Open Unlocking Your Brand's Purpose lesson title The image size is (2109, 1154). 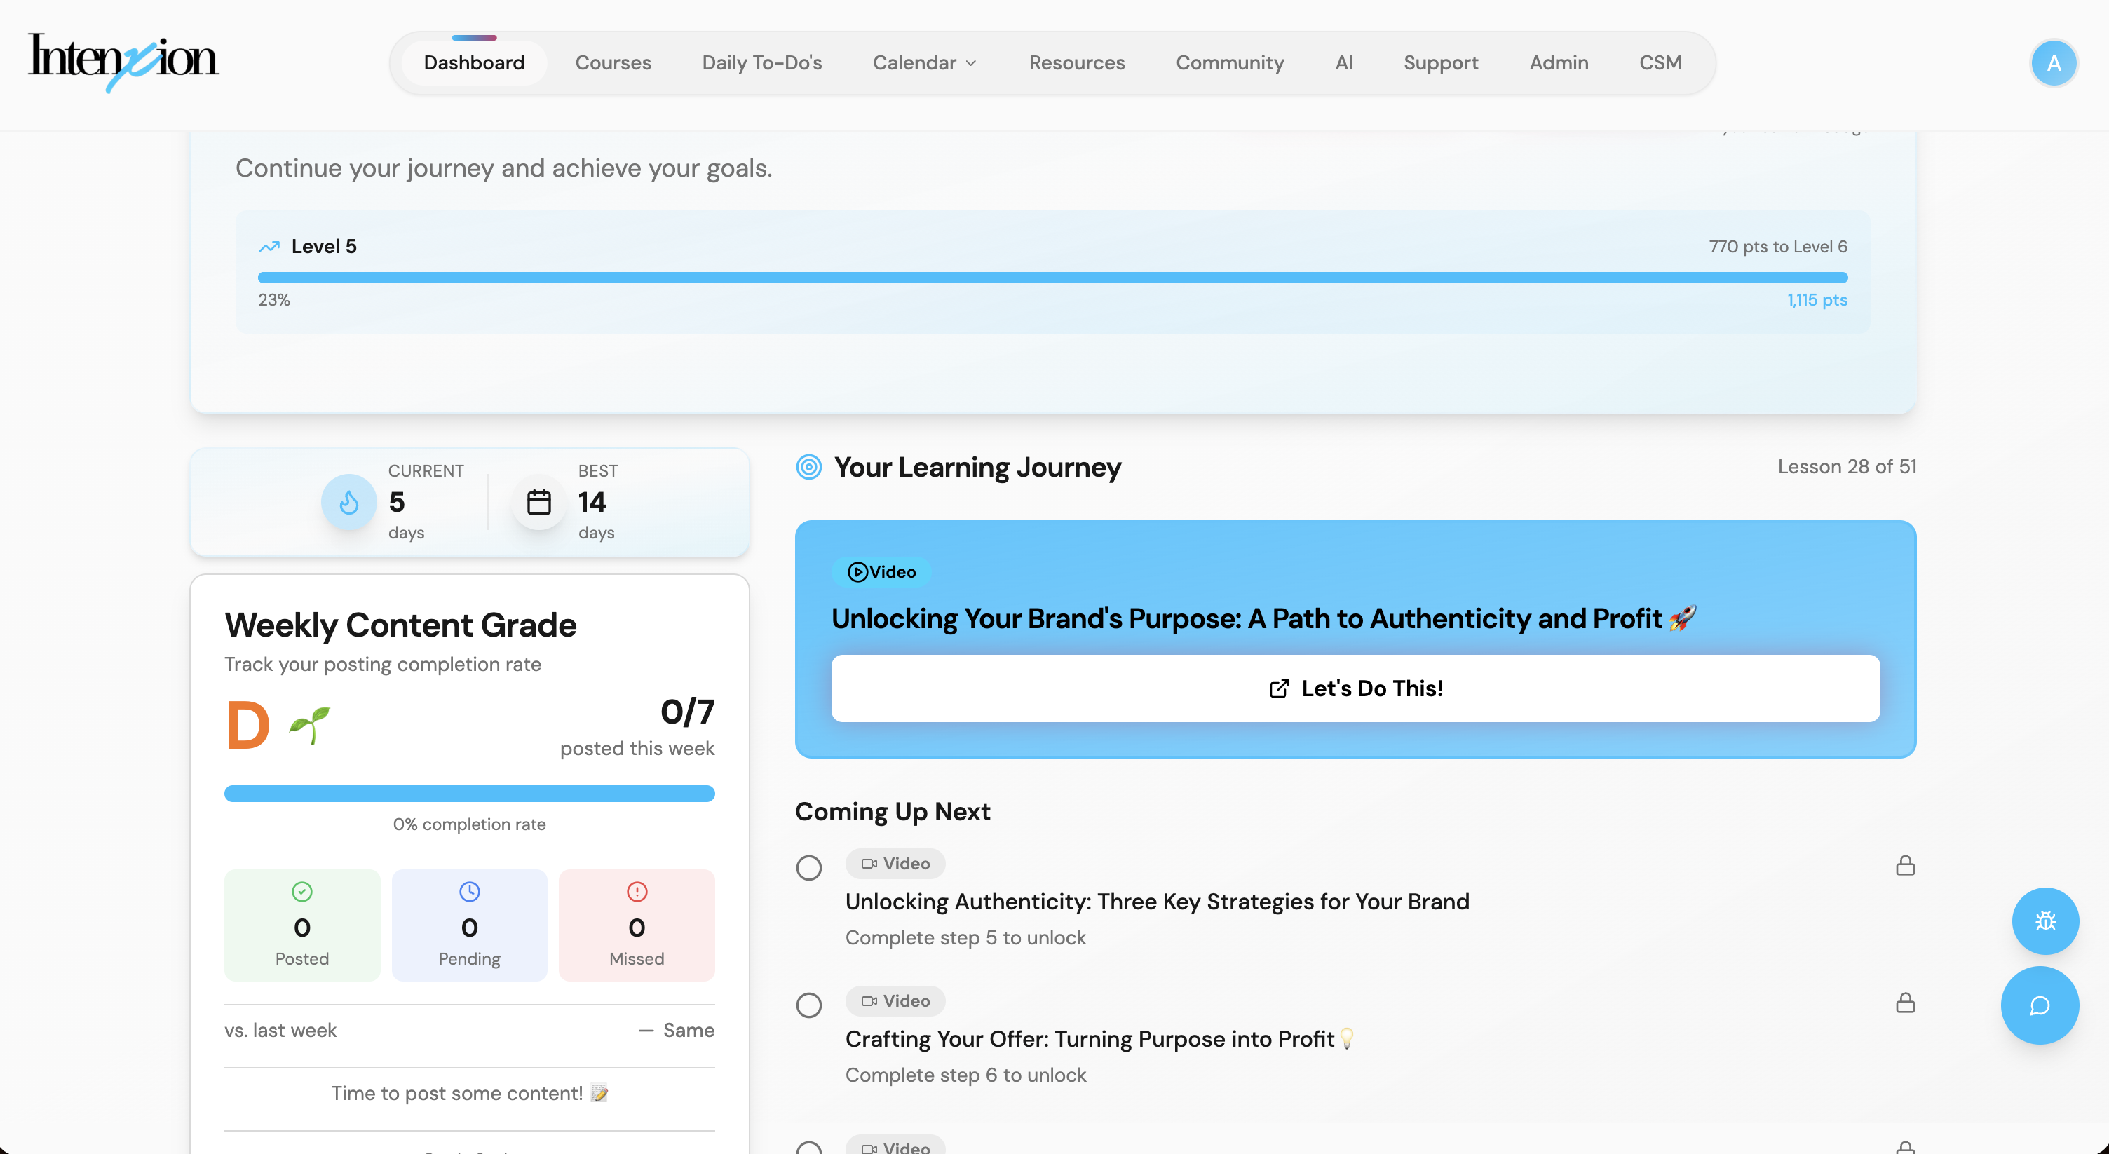[1246, 619]
